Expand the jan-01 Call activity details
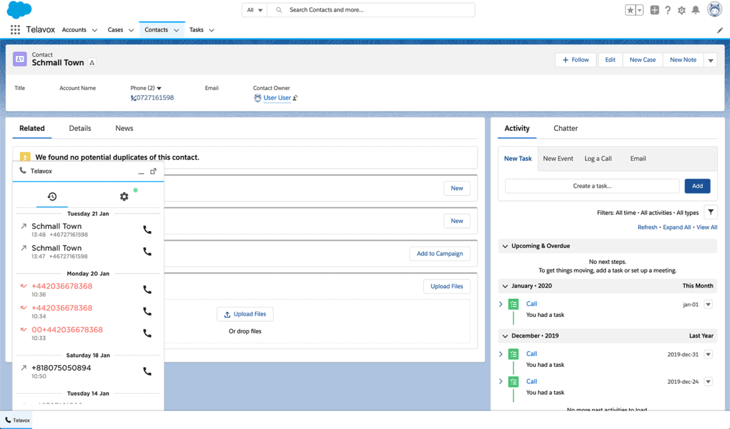The height and width of the screenshot is (429, 730). (x=501, y=304)
